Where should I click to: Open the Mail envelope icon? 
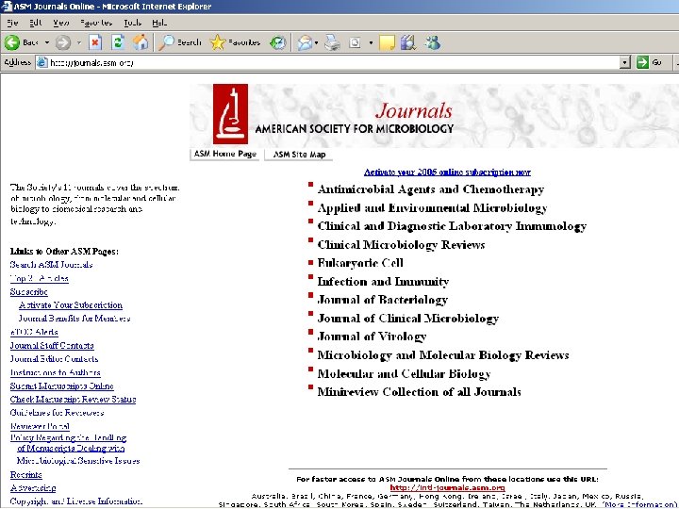click(x=305, y=42)
